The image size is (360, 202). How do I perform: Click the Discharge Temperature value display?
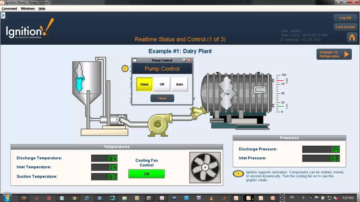pos(104,158)
